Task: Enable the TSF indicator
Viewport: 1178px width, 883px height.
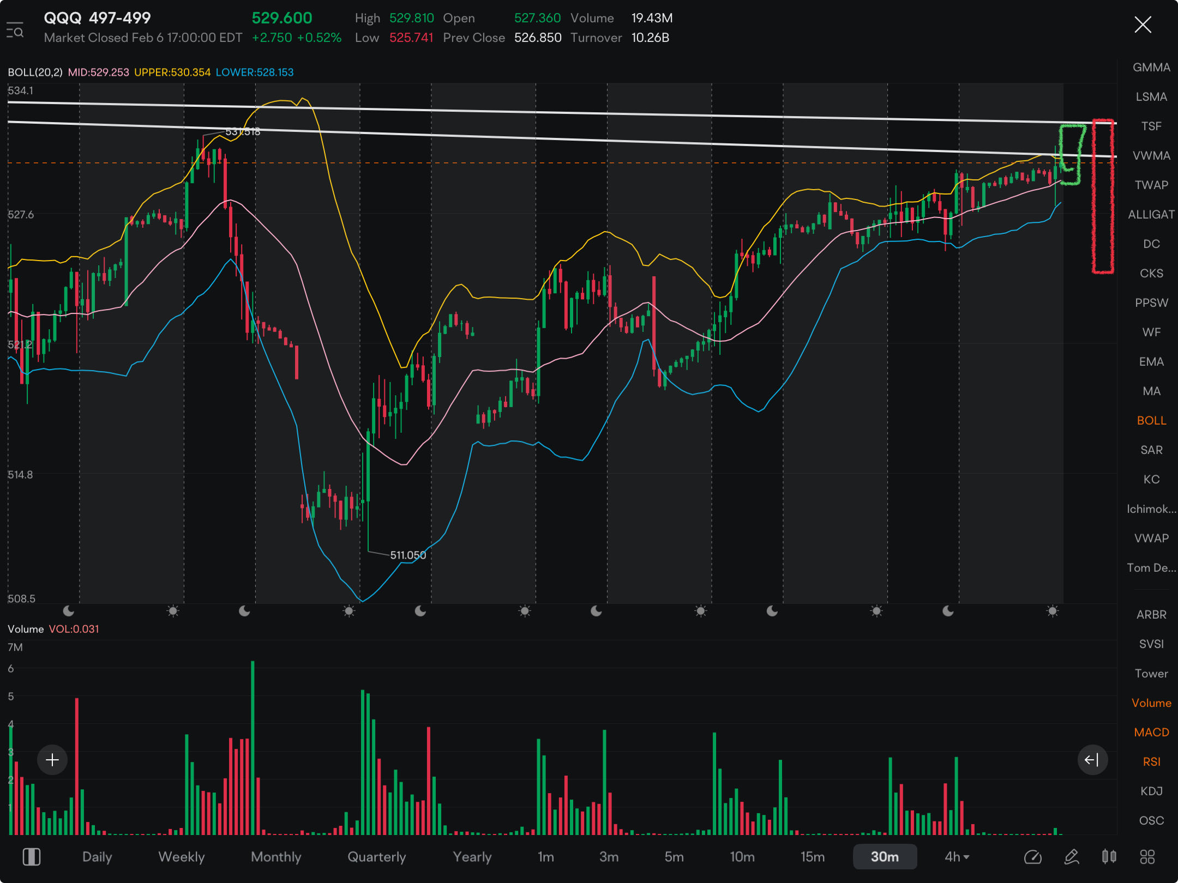Action: 1151,126
